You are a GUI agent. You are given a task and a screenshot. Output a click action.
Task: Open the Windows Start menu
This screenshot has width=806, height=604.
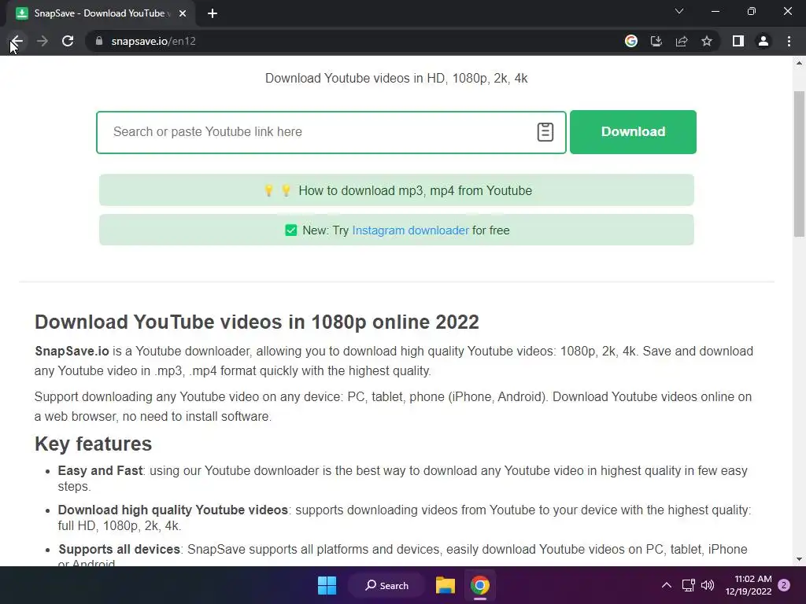[x=327, y=585]
